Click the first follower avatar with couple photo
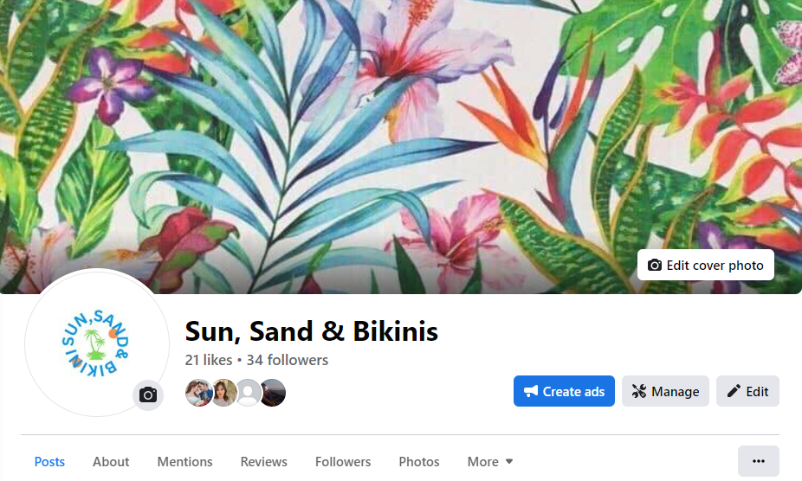 pos(198,393)
